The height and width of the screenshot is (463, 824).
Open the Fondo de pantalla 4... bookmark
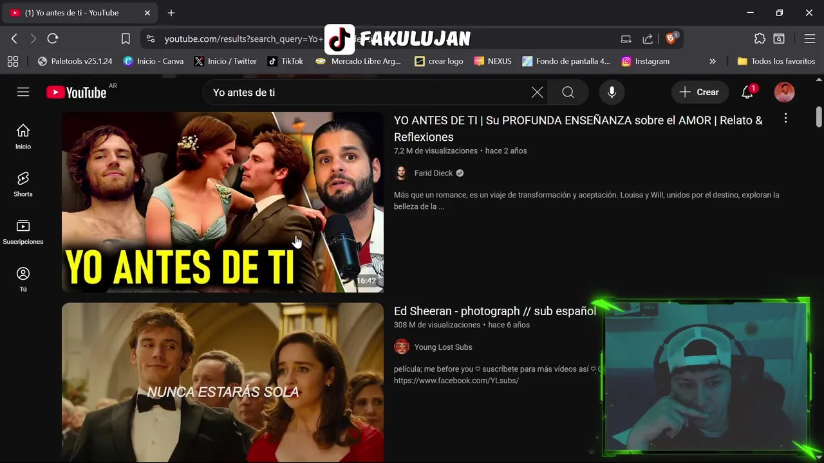tap(566, 61)
